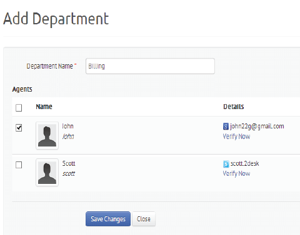
Task: Open the Verify Now link under scott.2desk
Action: point(236,173)
